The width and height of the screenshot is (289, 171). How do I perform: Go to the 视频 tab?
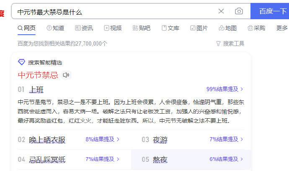(113, 28)
